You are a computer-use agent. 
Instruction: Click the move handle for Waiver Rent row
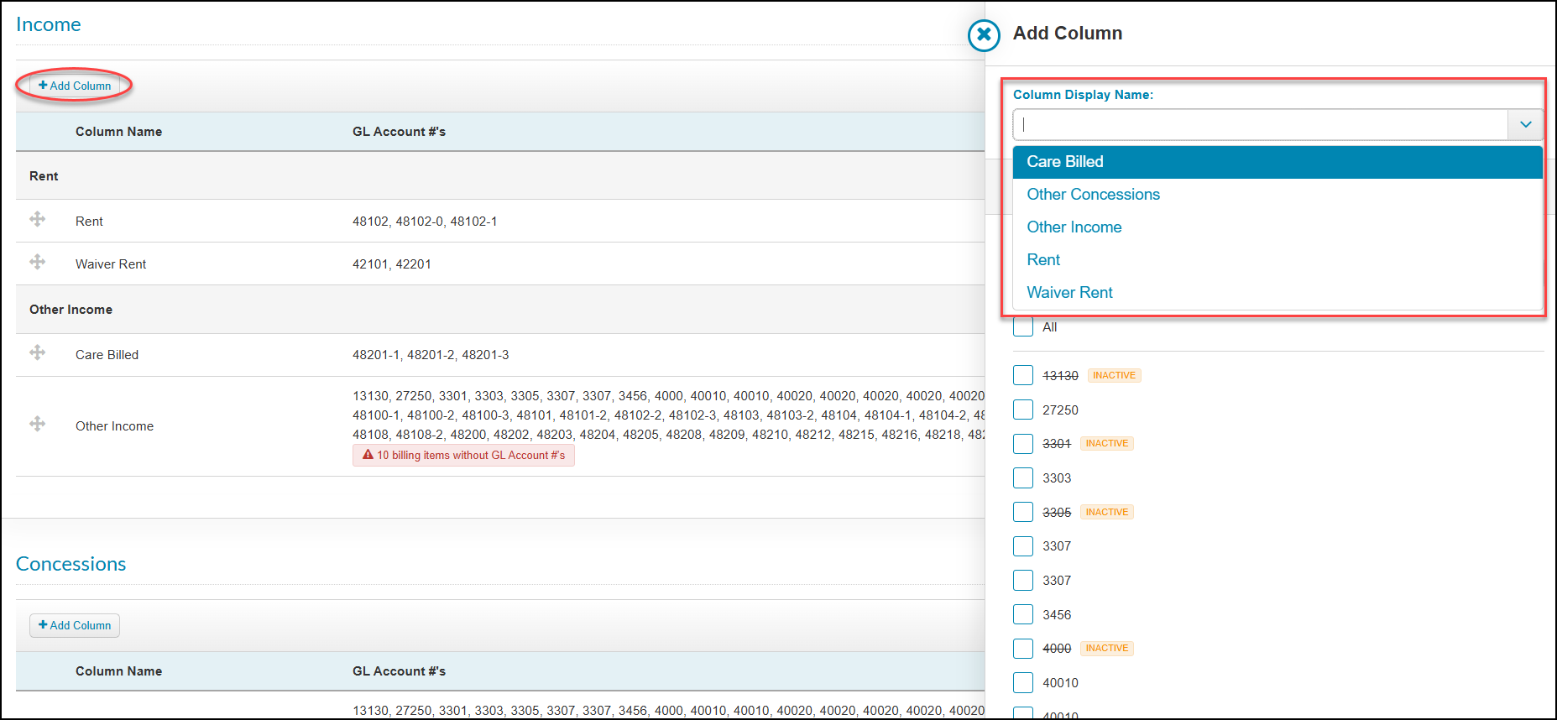click(x=38, y=262)
